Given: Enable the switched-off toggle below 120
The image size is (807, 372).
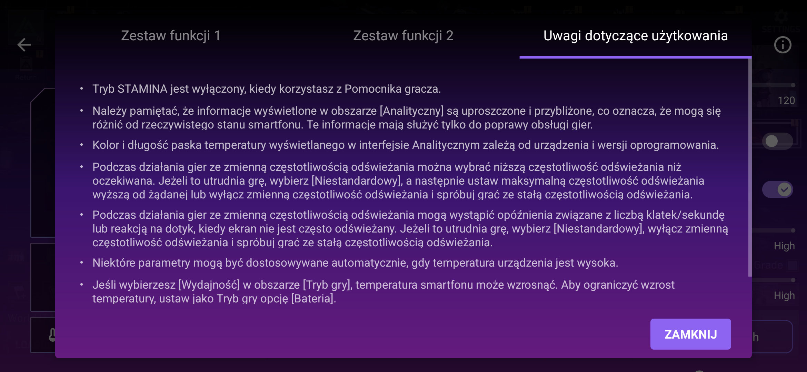Looking at the screenshot, I should (777, 141).
